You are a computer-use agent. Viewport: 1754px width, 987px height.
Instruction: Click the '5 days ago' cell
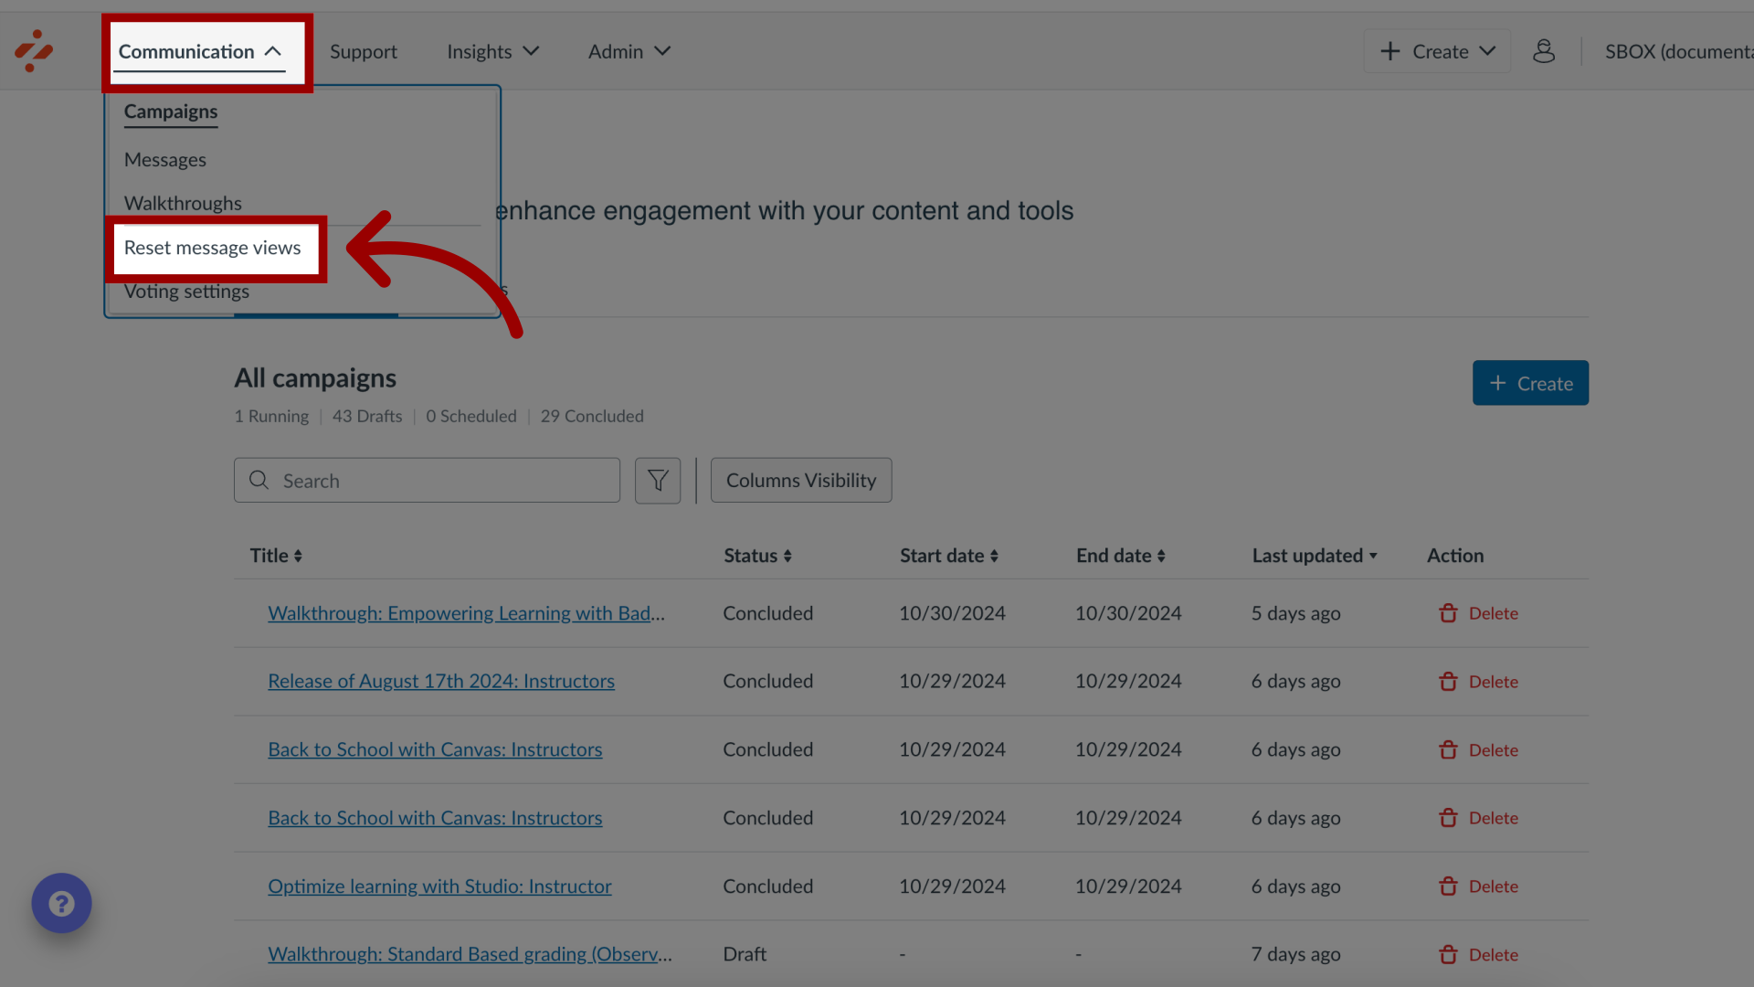(x=1295, y=613)
